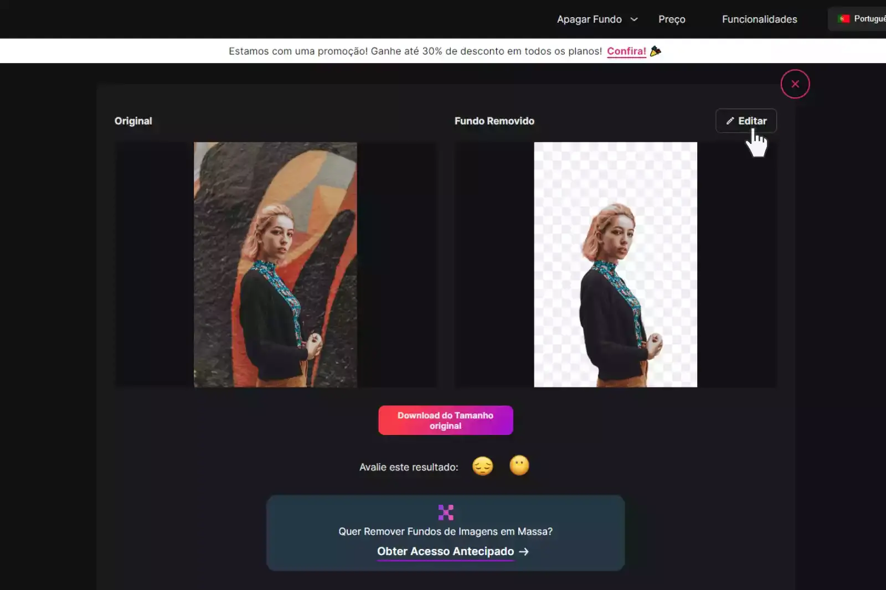Click the Original label text
The width and height of the screenshot is (886, 590).
coord(133,121)
